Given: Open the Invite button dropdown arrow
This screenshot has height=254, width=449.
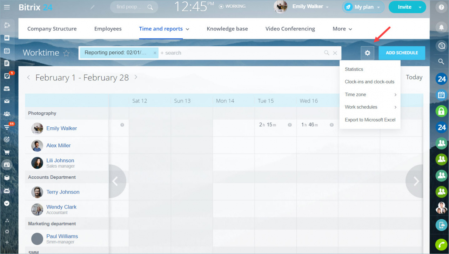Looking at the screenshot, I should pos(420,7).
